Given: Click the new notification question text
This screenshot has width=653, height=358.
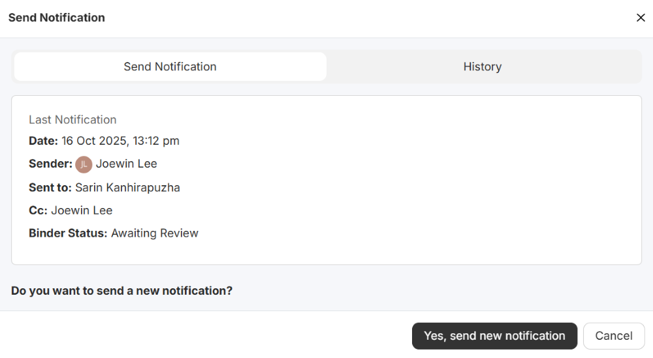Looking at the screenshot, I should pos(121,291).
